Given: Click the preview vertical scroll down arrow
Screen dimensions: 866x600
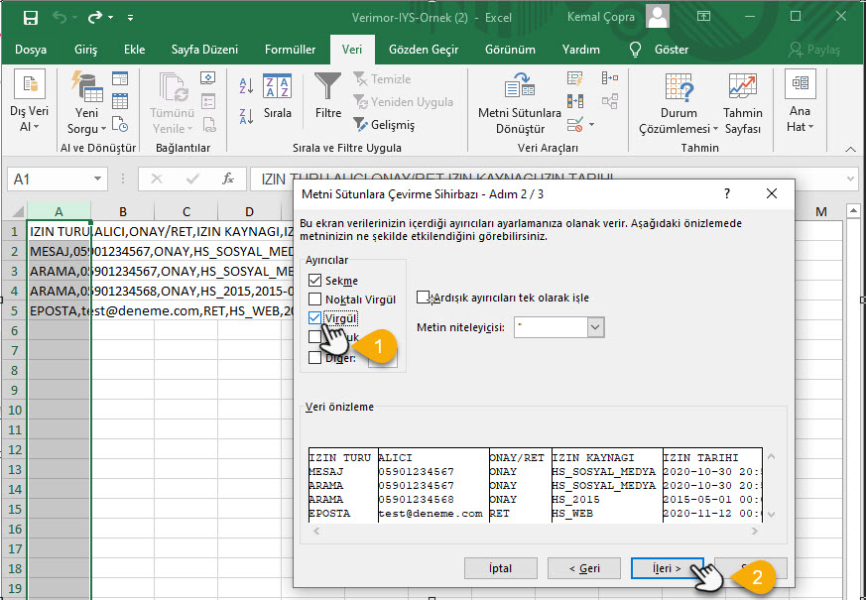Looking at the screenshot, I should coord(772,515).
